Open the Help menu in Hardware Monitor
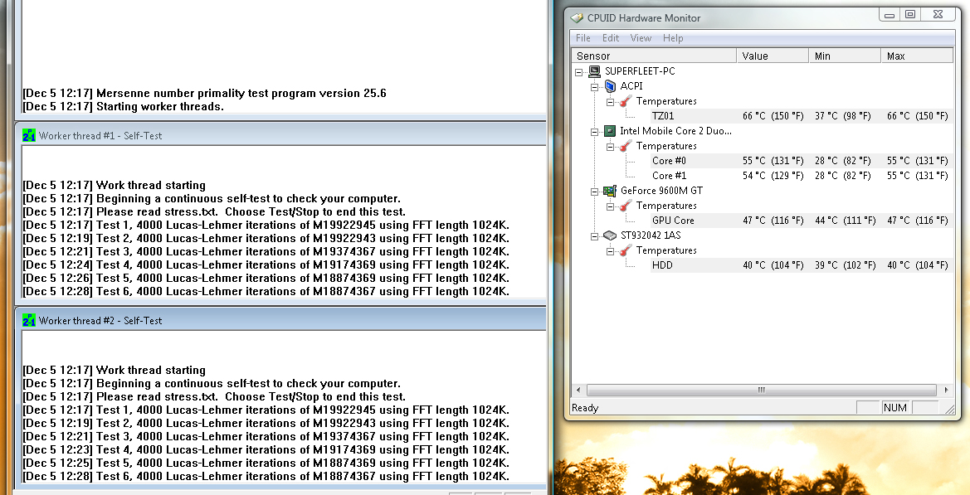 point(673,37)
